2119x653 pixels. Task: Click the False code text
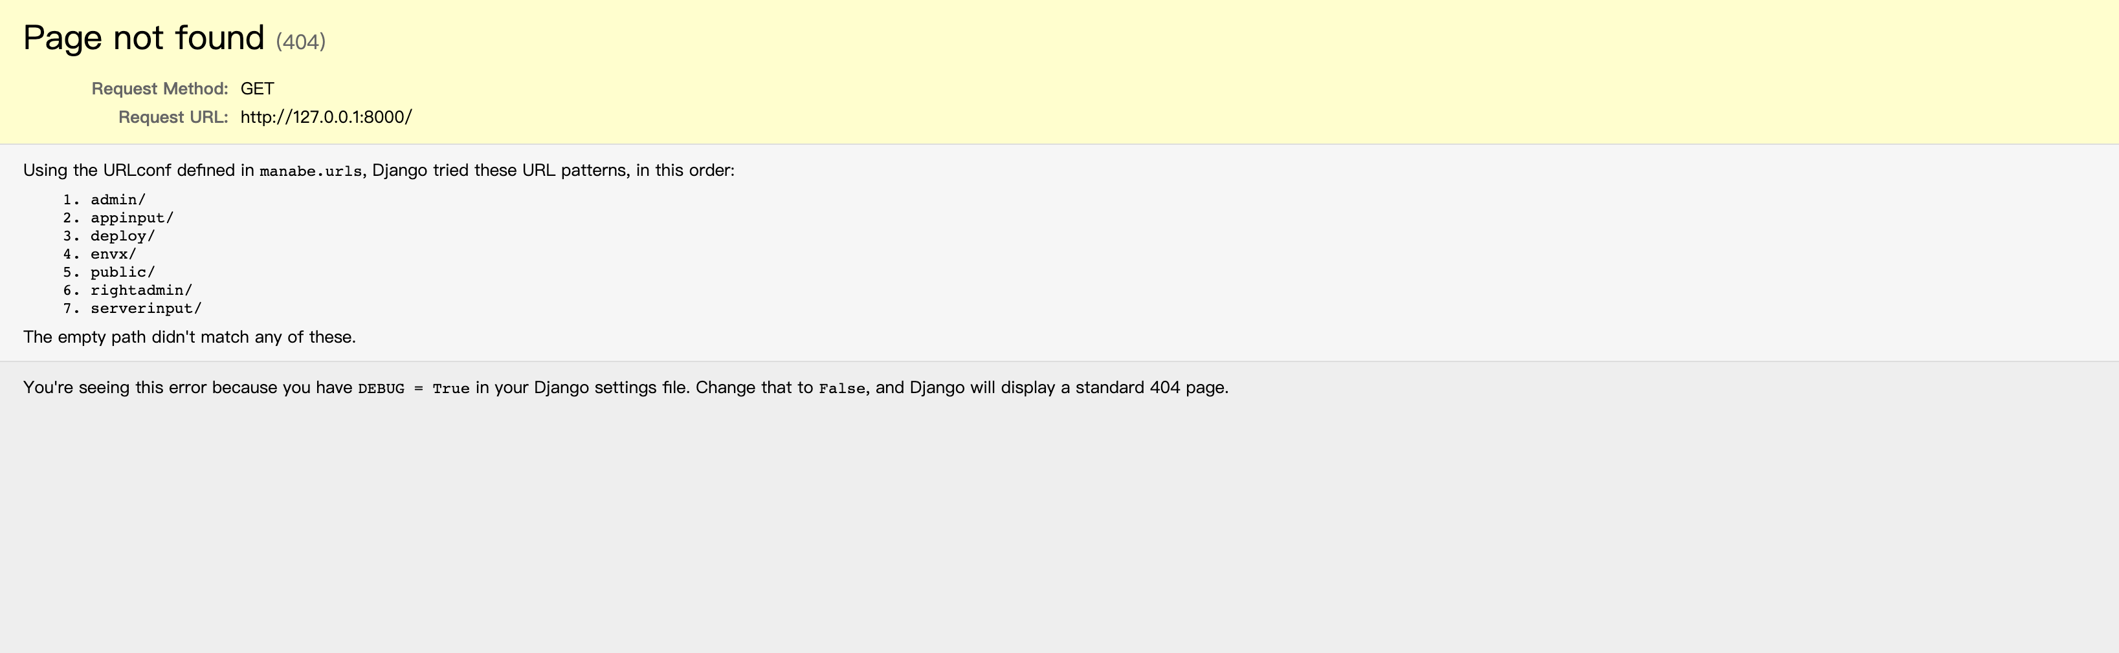click(x=841, y=389)
